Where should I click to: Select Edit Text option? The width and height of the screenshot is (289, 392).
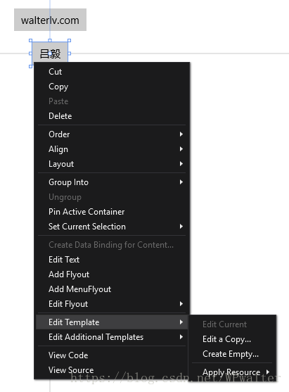[112, 260]
